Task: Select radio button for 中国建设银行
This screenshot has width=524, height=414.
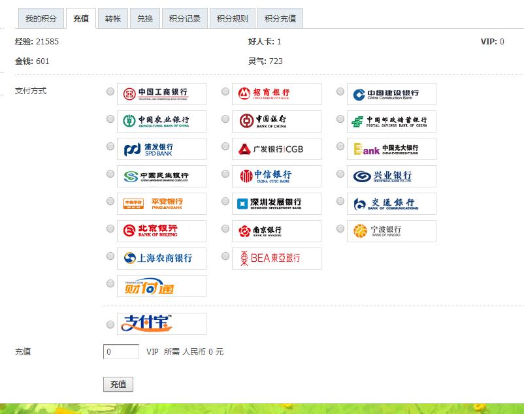Action: 340,91
